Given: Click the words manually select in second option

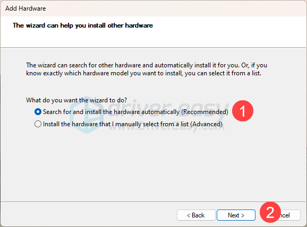Looking at the screenshot, I should [x=137, y=124].
